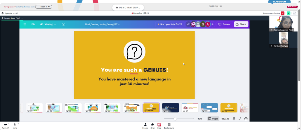Image resolution: width=301 pixels, height=130 pixels.
Task: Adjust the zoom slider handle
Action: 175,119
